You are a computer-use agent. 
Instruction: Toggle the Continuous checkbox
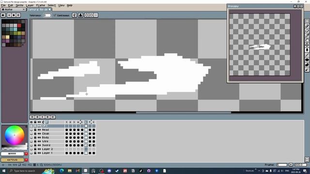62,15
